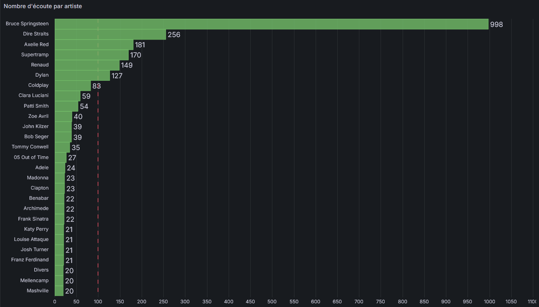Select the Renaud bar in the chart
Viewport: 539px width, 307px height.
coord(87,65)
